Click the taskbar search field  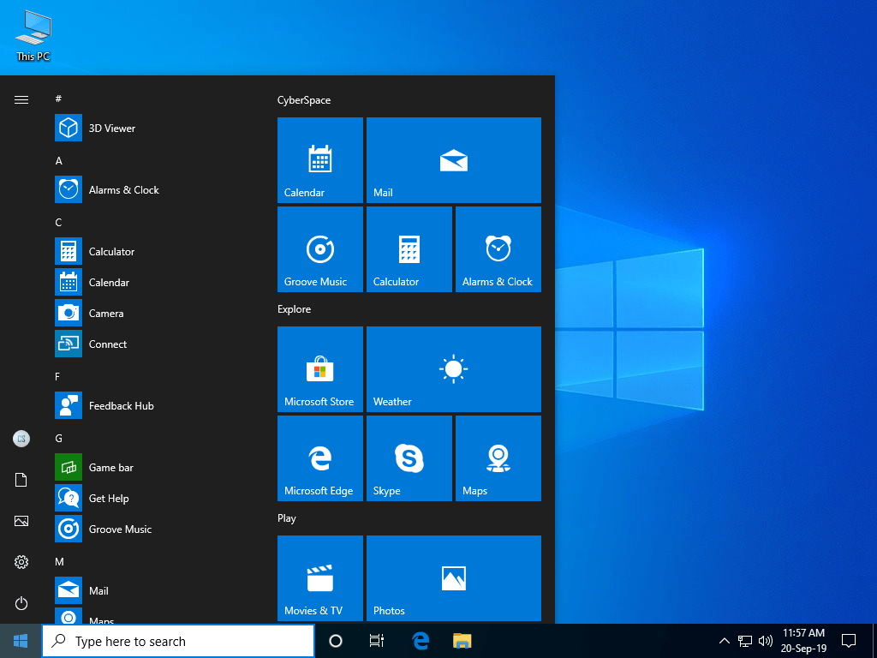coord(178,640)
